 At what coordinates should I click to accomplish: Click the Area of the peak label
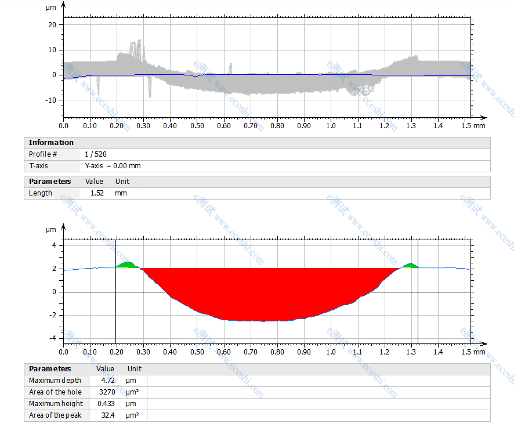coord(55,415)
